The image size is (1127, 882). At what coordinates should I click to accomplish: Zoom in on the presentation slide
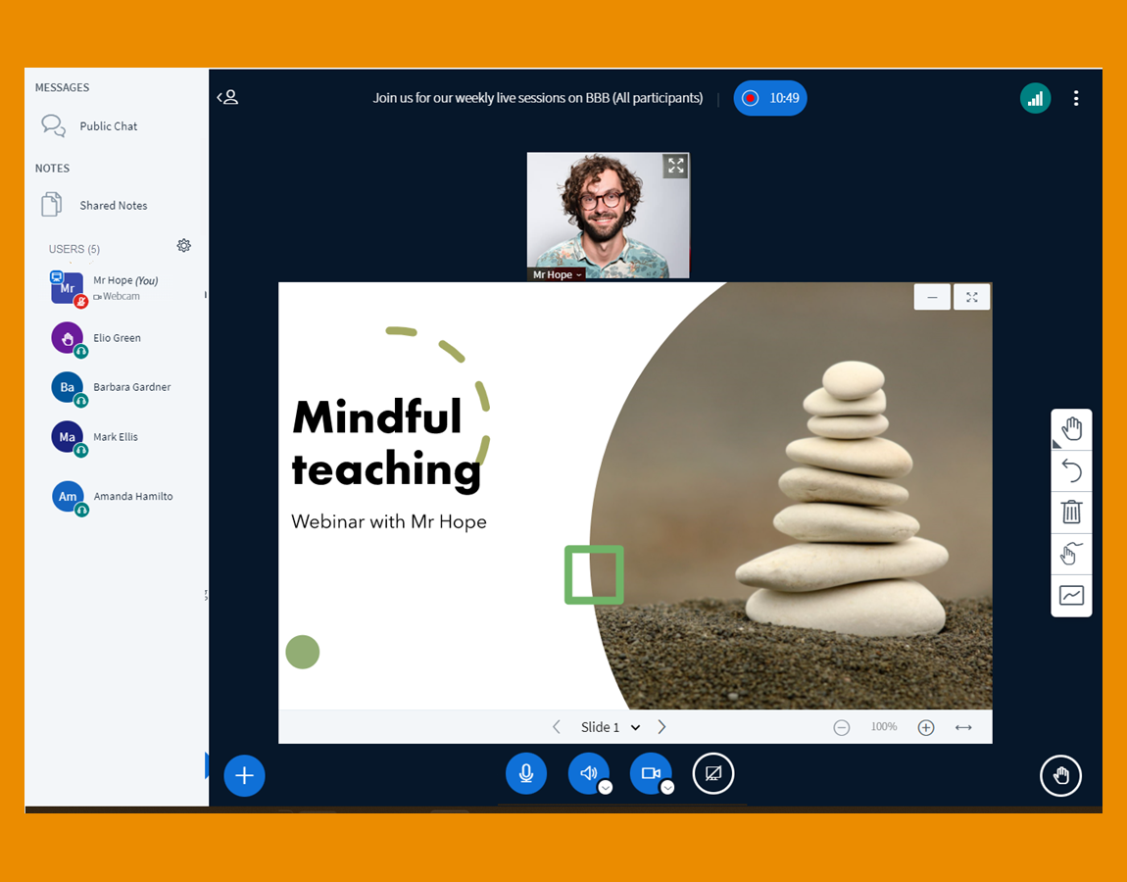click(926, 727)
